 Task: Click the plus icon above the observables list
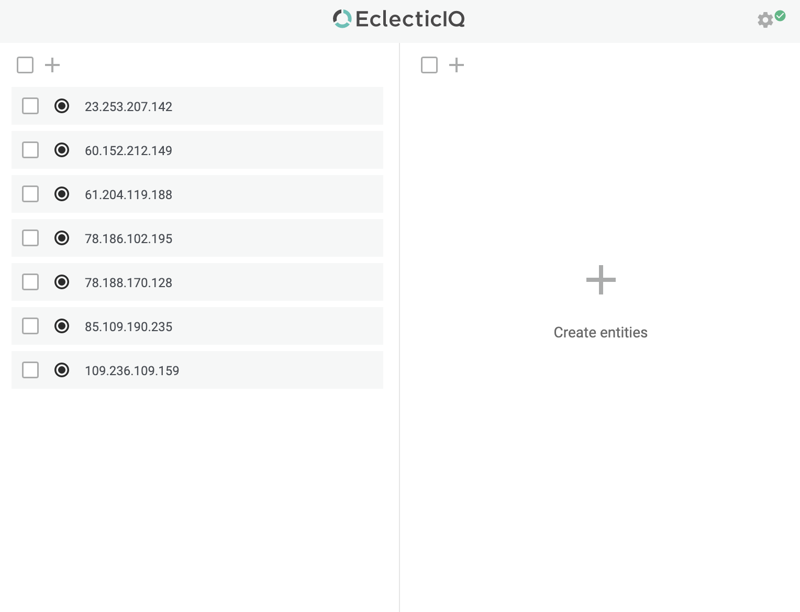point(52,64)
